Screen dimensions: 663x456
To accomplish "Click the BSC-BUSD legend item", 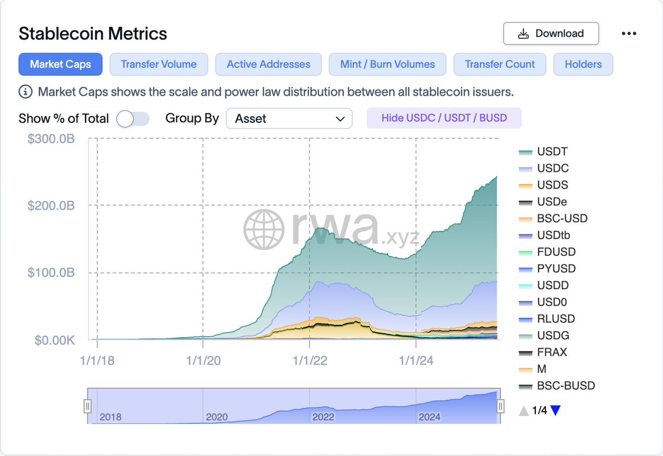I will click(x=557, y=386).
